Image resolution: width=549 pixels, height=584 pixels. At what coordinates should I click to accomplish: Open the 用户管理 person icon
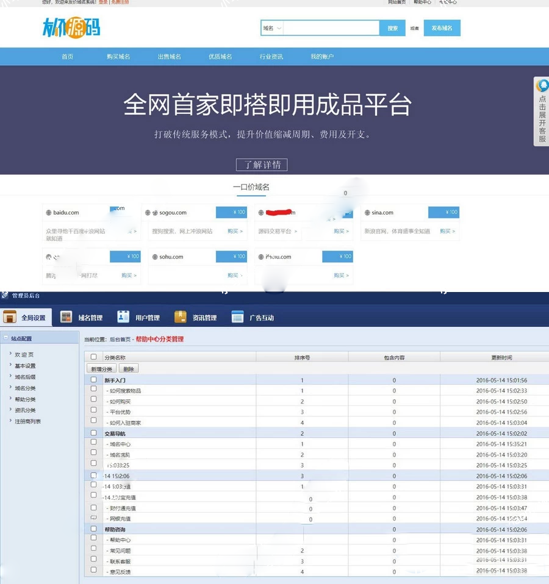(x=123, y=316)
